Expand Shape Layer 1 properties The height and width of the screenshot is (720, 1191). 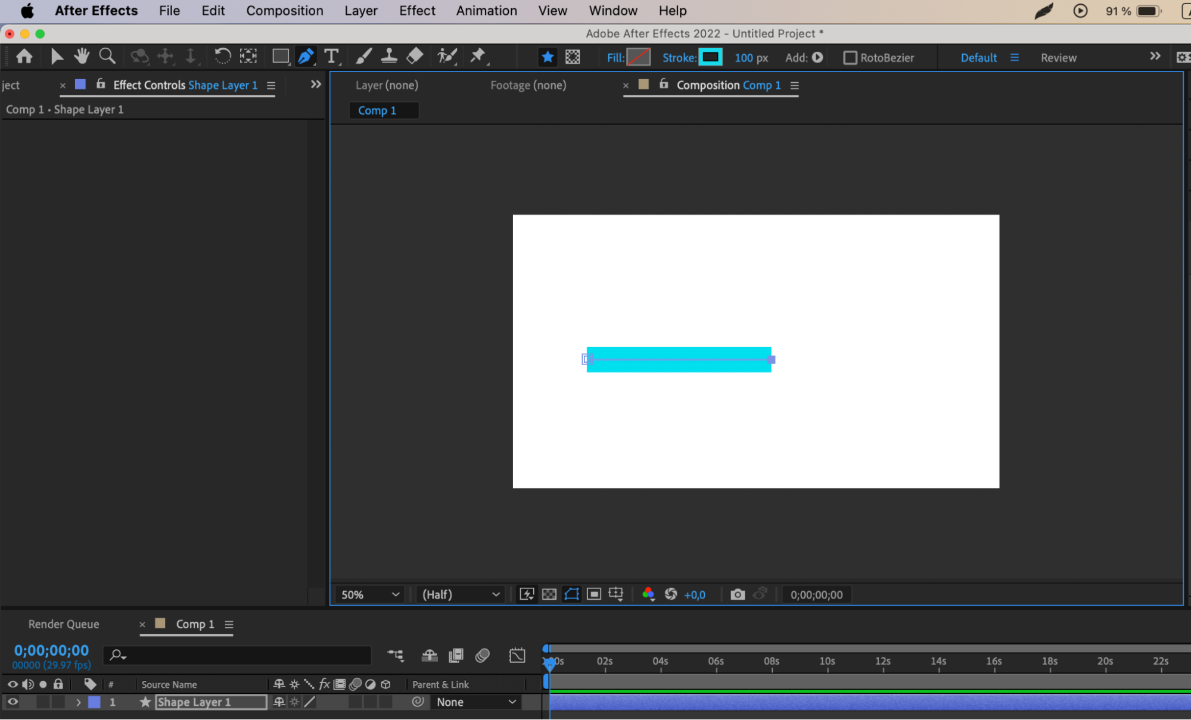point(78,702)
